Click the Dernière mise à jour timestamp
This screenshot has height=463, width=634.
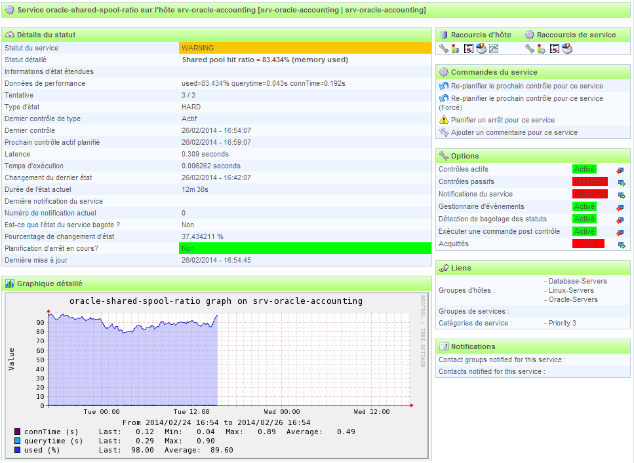pos(216,260)
